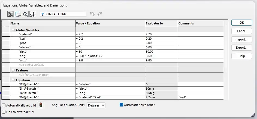Click the Undo arrow icon

(92, 14)
